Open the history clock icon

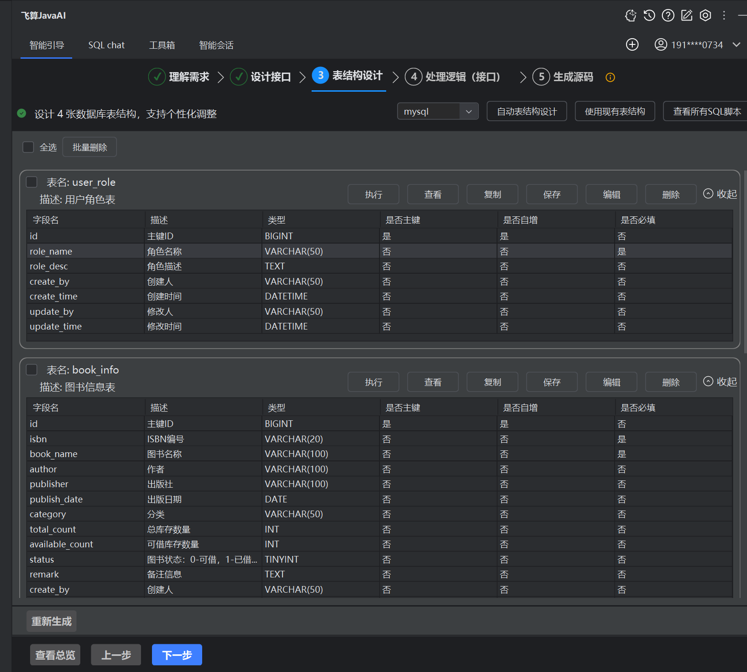point(649,16)
